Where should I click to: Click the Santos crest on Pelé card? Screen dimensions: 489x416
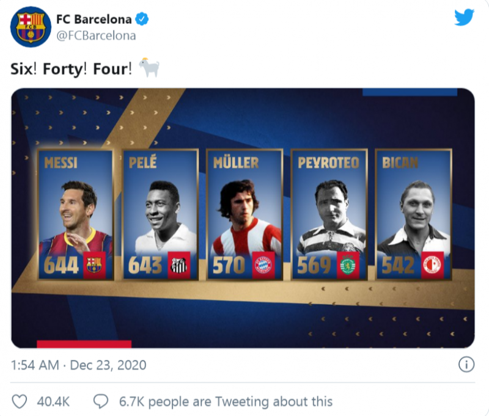(178, 265)
